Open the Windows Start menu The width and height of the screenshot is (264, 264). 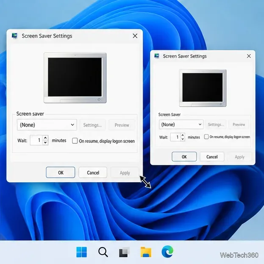(82, 252)
